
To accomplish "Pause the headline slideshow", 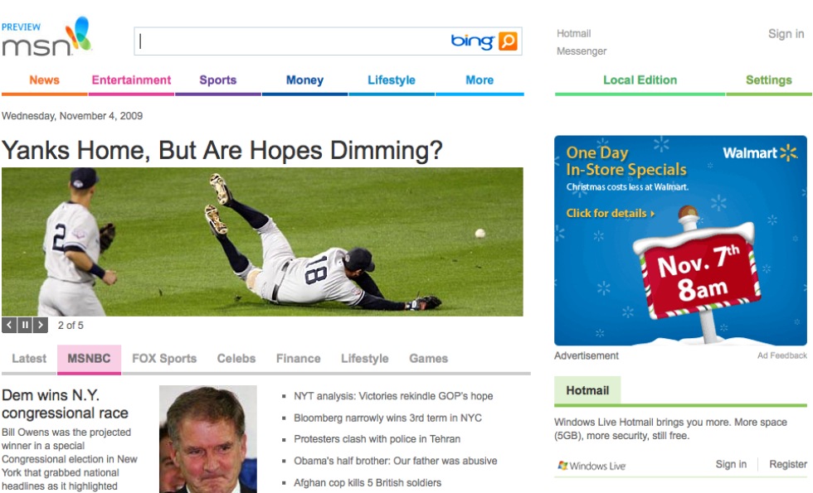I will click(25, 326).
